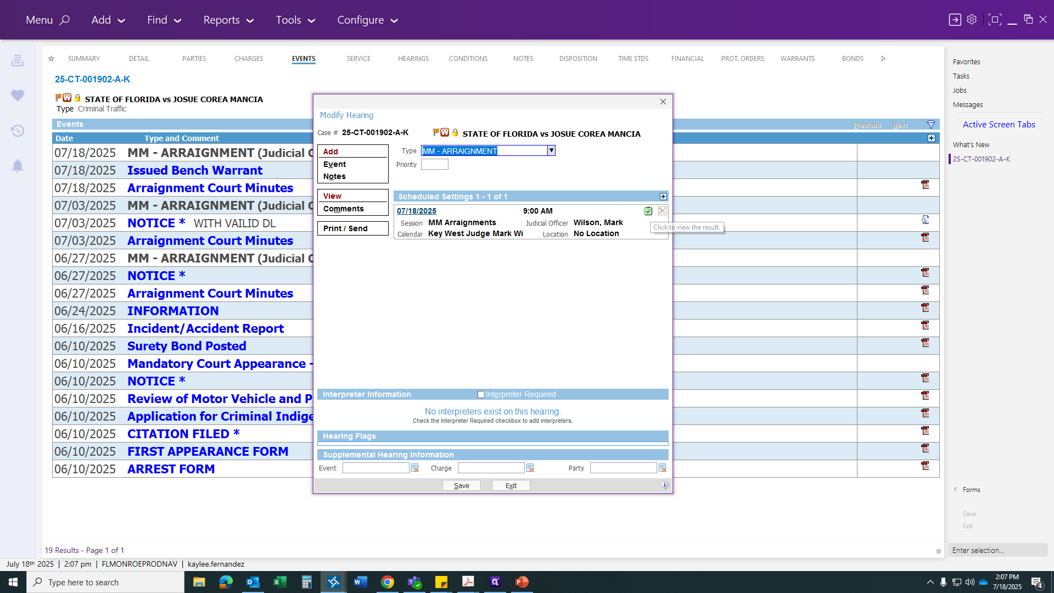Expand the hearing Type dropdown
The image size is (1054, 593).
click(x=551, y=150)
